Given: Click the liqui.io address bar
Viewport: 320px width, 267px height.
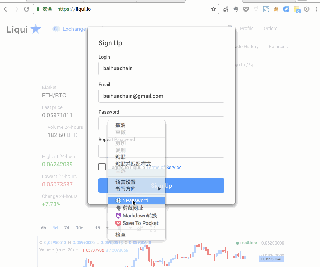Looking at the screenshot, I should click(126, 9).
